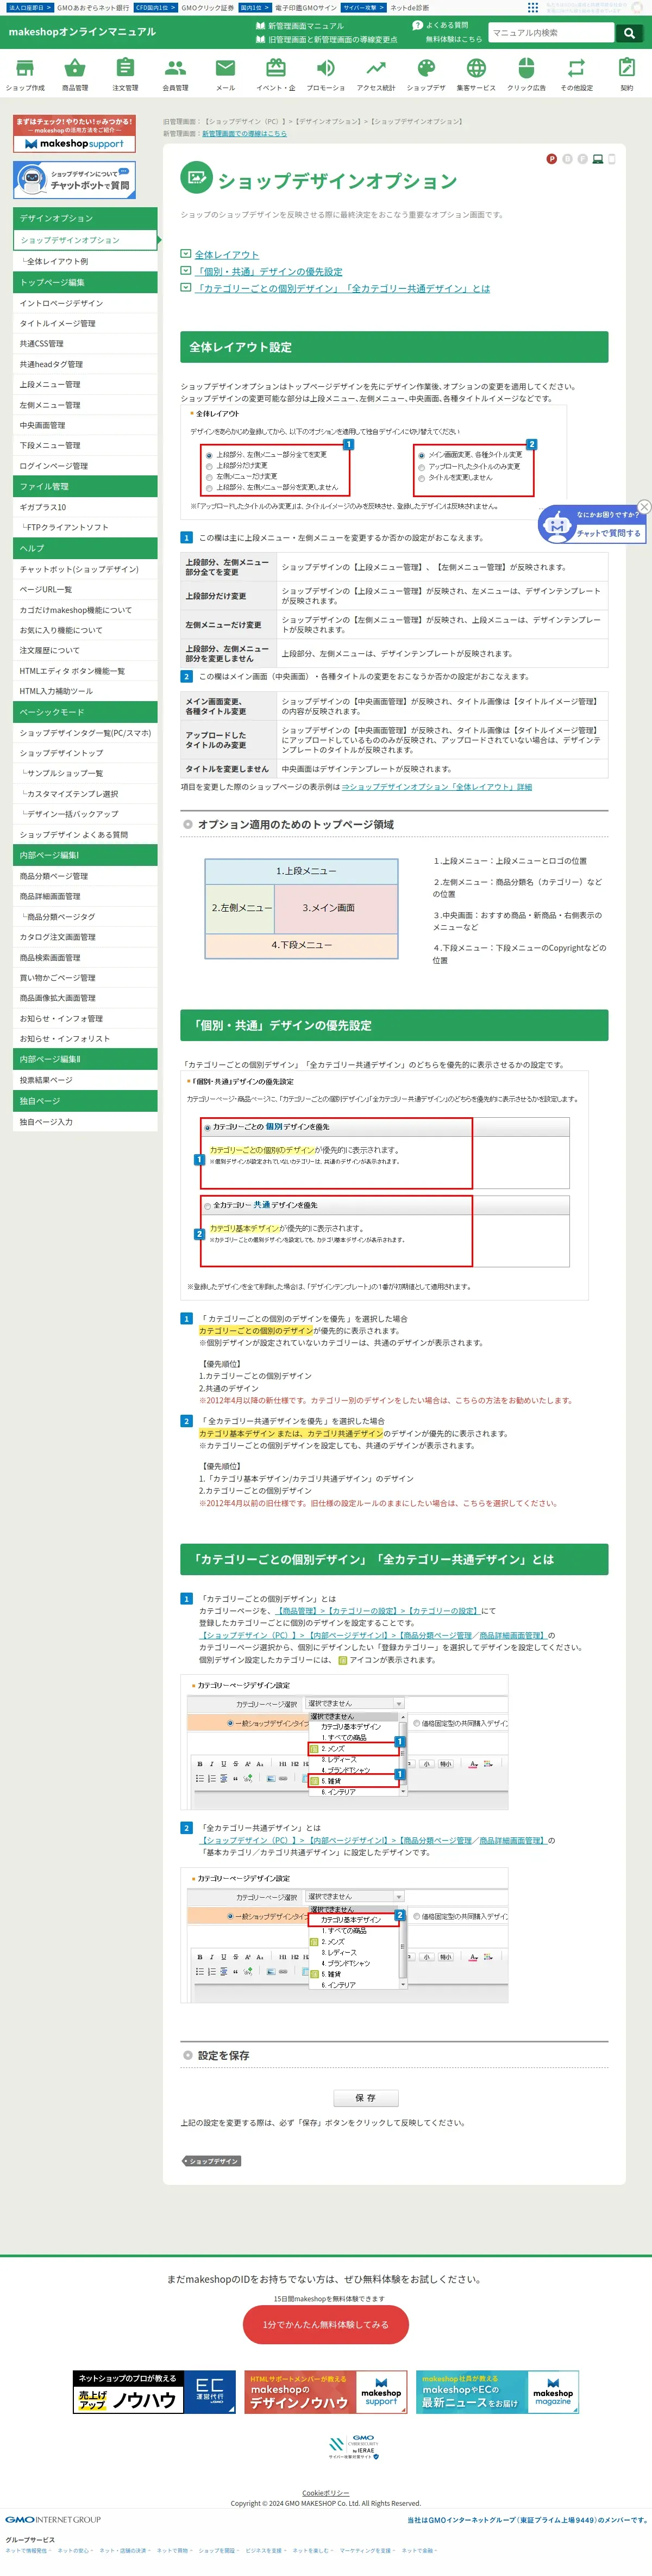Open the ショップ作成 shop icon
This screenshot has width=652, height=2576.
(25, 69)
